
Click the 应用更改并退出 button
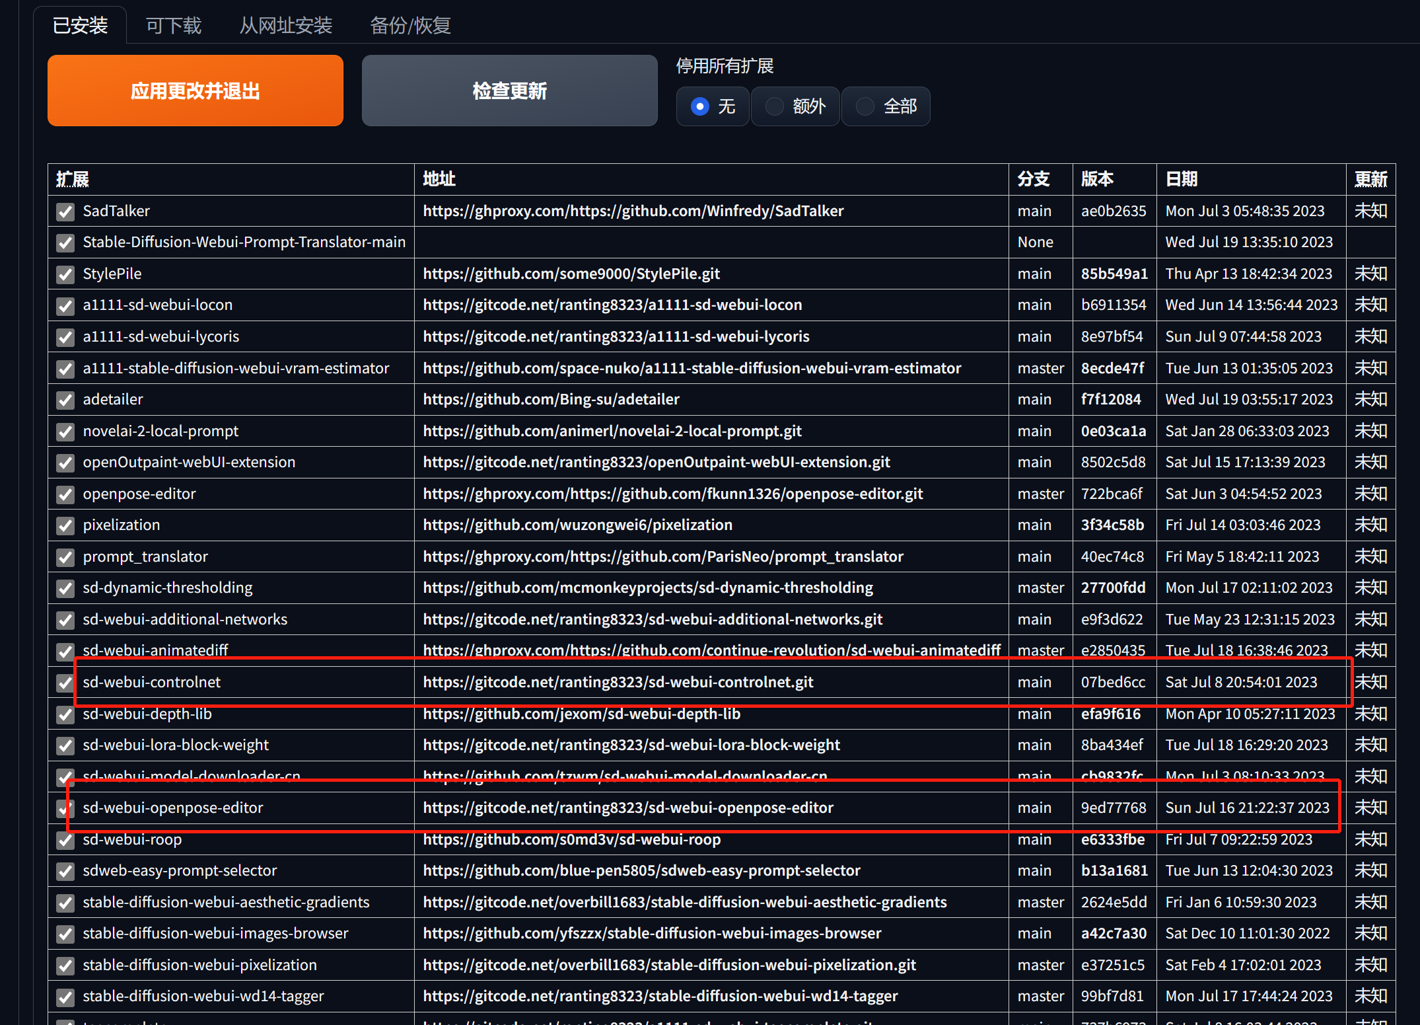(x=195, y=91)
